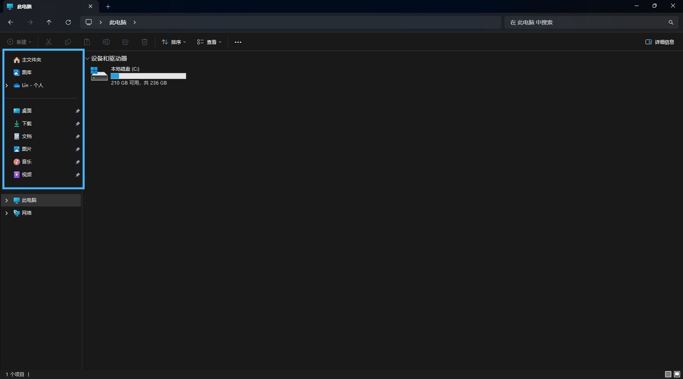Click the back navigation arrow
The image size is (683, 379).
pos(11,22)
